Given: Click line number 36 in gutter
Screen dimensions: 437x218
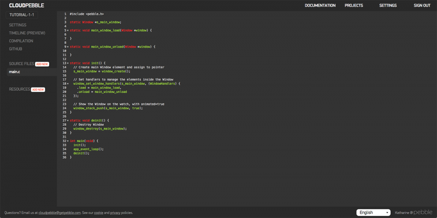Looking at the screenshot, I should click(64, 157).
